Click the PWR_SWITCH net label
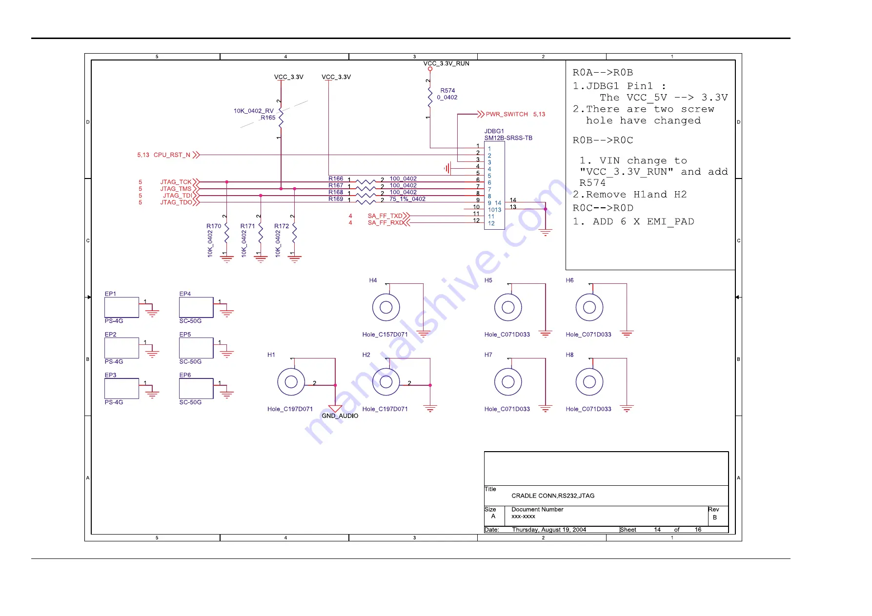 point(507,114)
